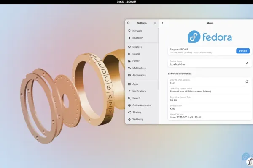The width and height of the screenshot is (253, 168).
Task: Click the Fedora Linux 45 (Workstation Edition) row
Action: (210, 90)
